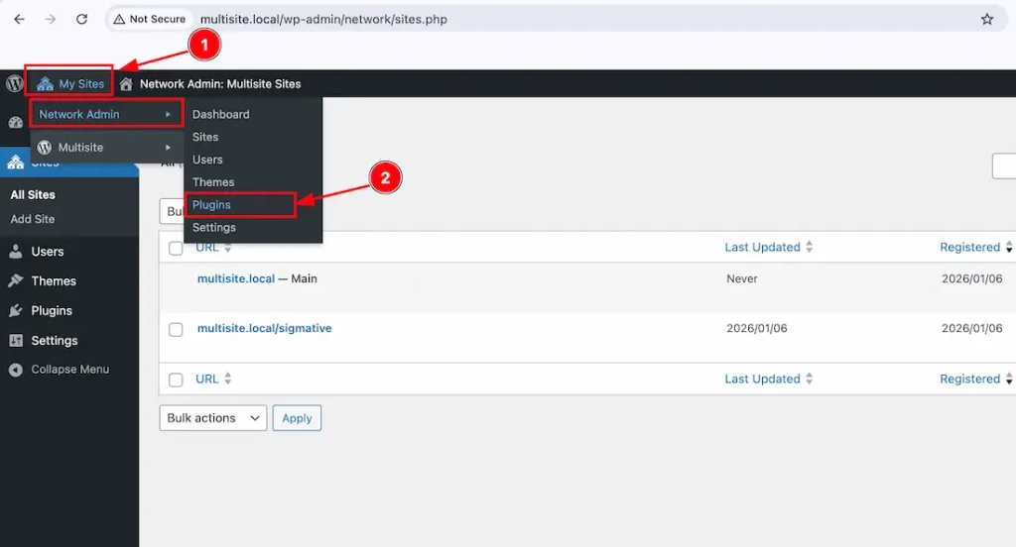
Task: Expand the Multisite submenu arrow
Action: pyautogui.click(x=168, y=148)
